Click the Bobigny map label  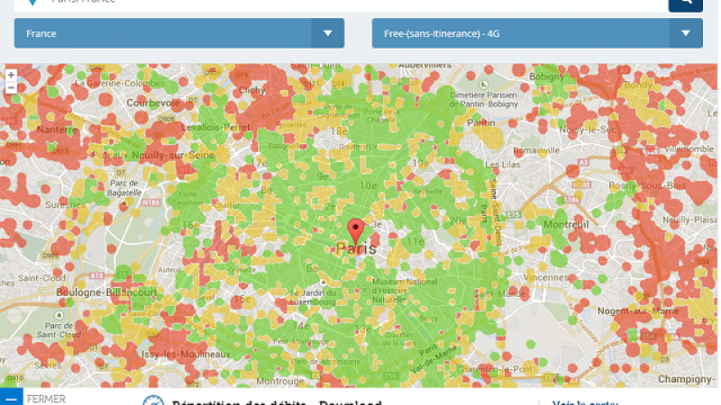[546, 76]
